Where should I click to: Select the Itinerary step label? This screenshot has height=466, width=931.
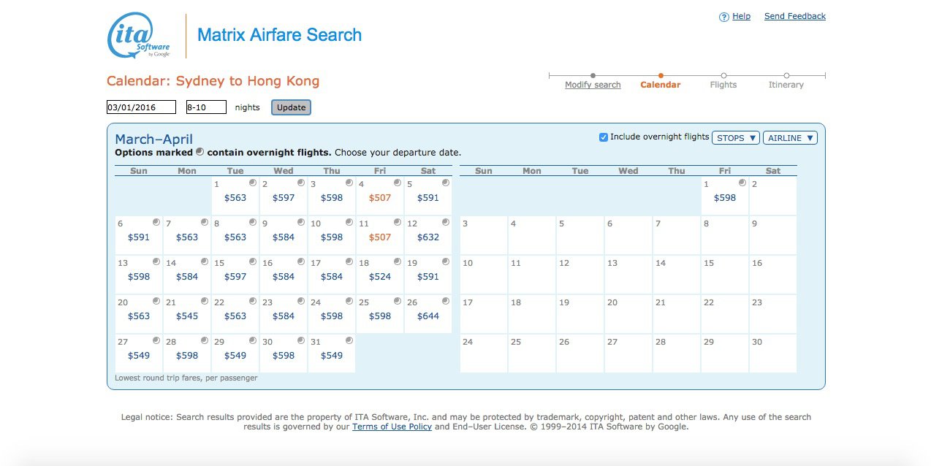click(x=786, y=85)
